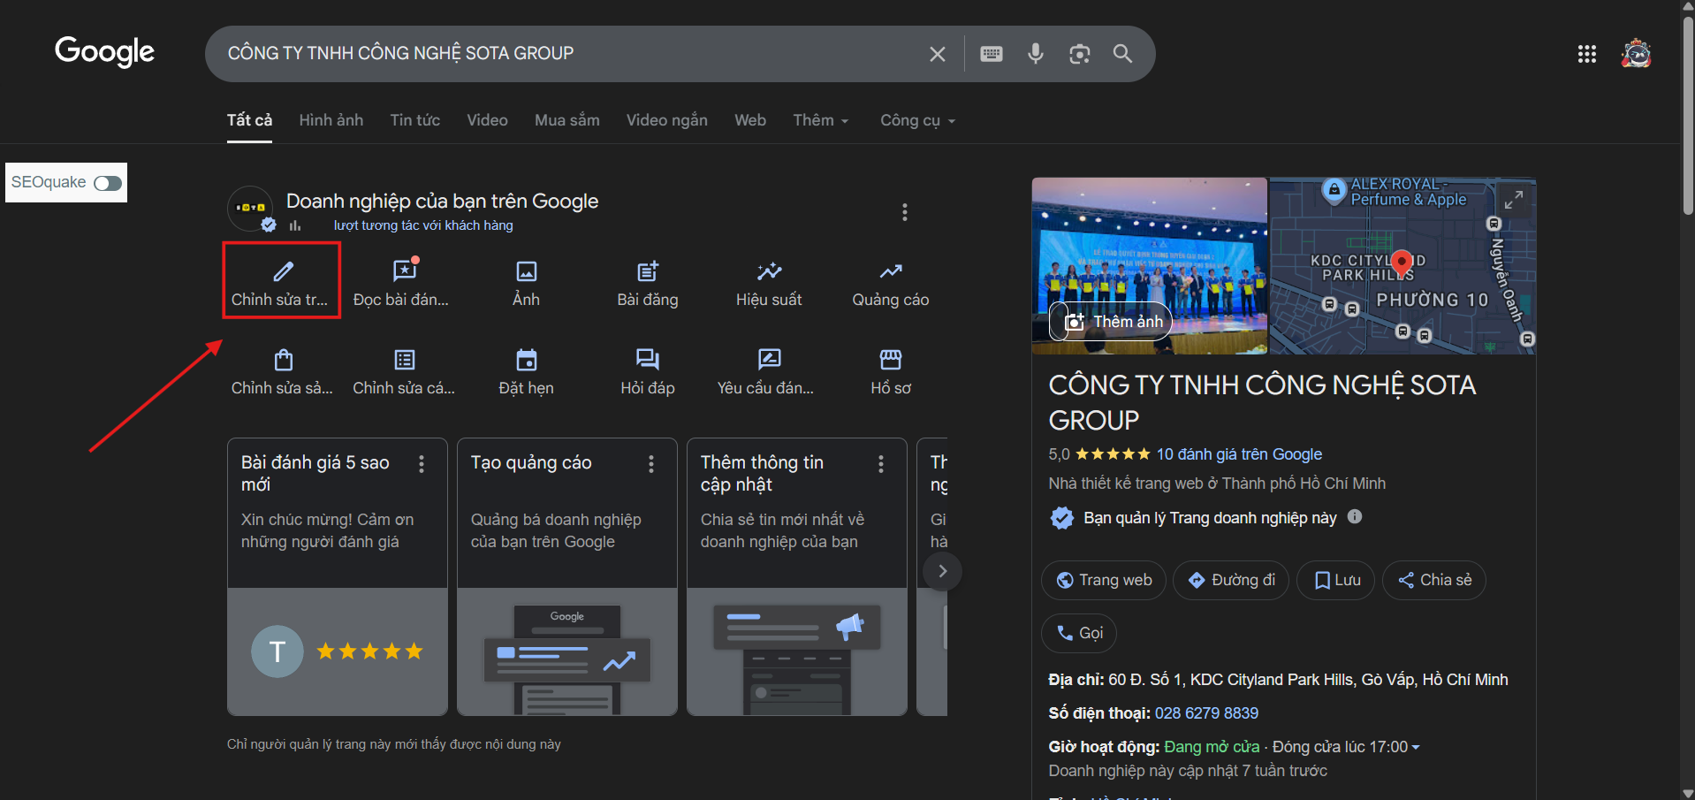Expand the Thêm dropdown menu
Viewport: 1695px width, 800px height.
[820, 120]
